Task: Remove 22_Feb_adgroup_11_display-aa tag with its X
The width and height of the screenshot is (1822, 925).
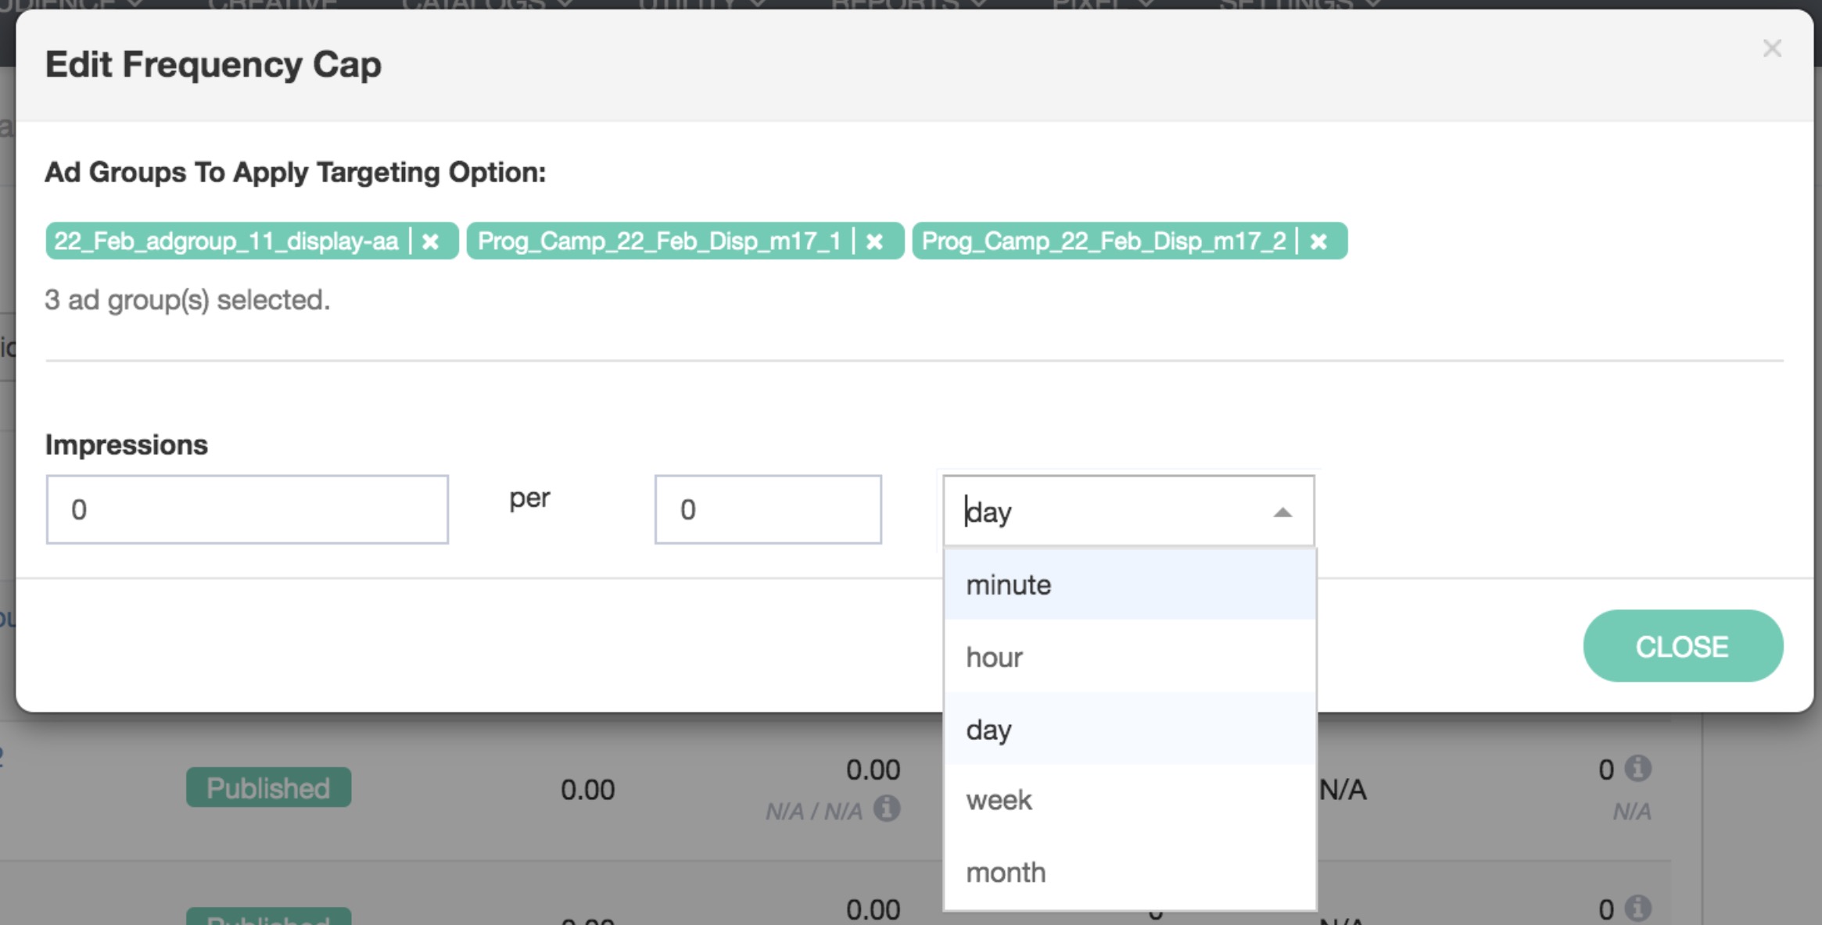Action: tap(430, 241)
